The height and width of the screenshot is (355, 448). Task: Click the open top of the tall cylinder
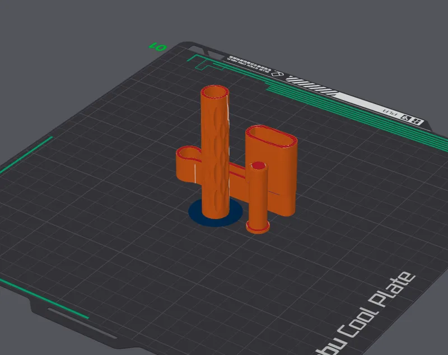pyautogui.click(x=215, y=92)
